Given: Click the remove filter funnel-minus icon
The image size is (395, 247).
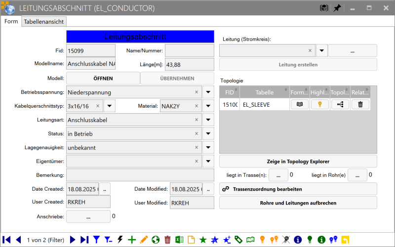Looking at the screenshot, I should (108, 240).
